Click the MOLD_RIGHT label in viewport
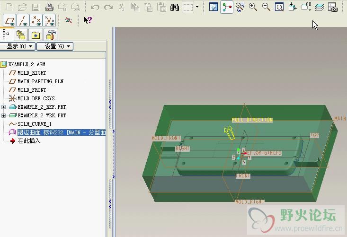This screenshot has height=237, width=347. [249, 202]
